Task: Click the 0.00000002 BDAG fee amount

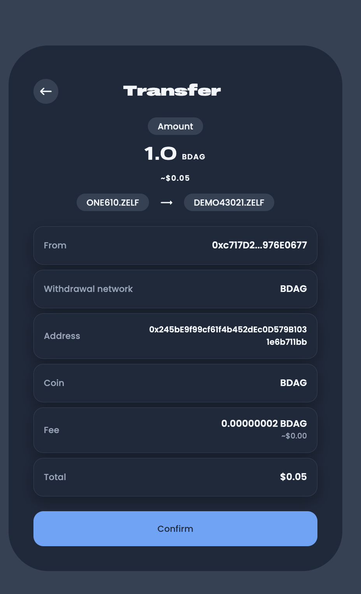Action: pos(264,424)
